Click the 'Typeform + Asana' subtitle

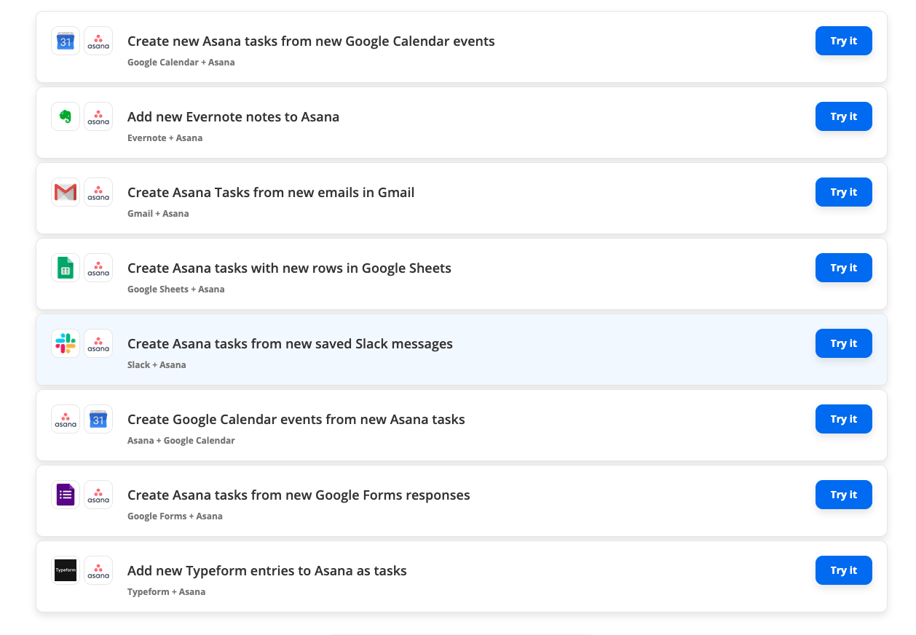[x=167, y=592]
